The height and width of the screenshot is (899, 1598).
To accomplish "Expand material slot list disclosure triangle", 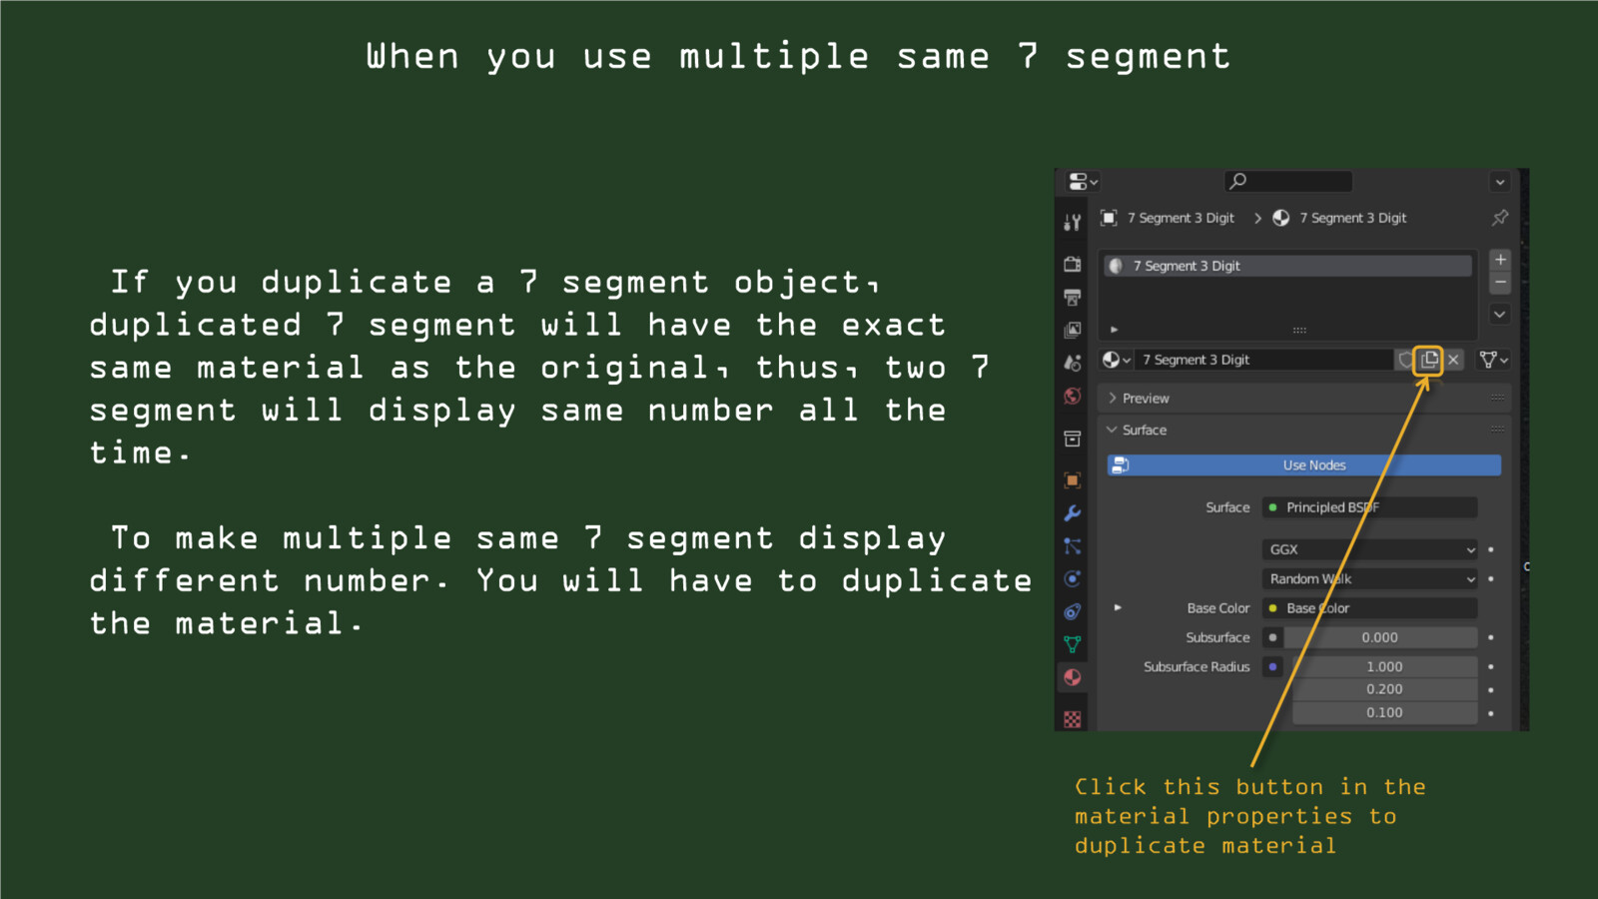I will coord(1114,329).
